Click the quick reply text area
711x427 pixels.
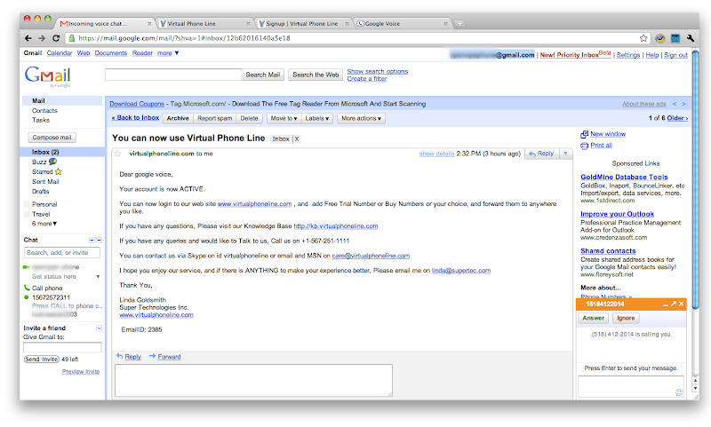click(x=253, y=380)
